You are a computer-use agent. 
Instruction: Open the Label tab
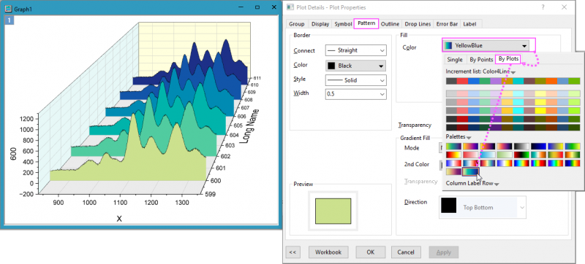(469, 24)
